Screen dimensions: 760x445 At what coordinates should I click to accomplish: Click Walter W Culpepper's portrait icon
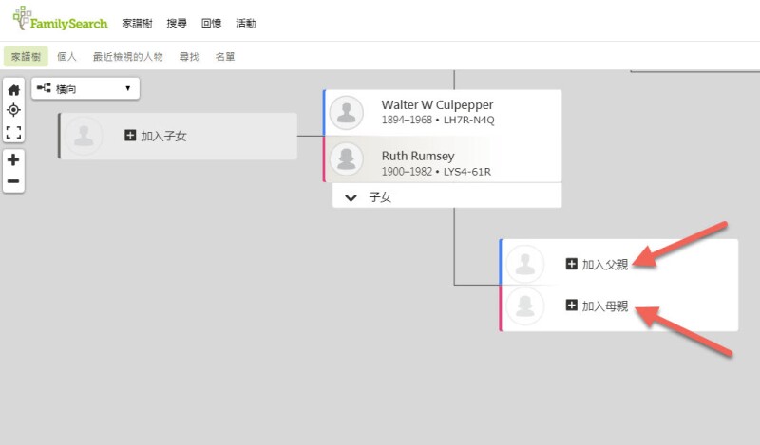(347, 113)
